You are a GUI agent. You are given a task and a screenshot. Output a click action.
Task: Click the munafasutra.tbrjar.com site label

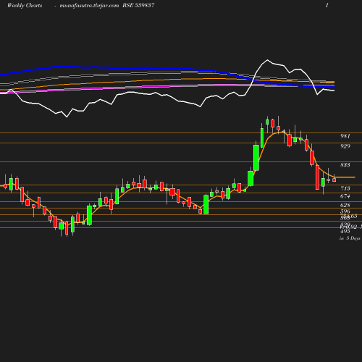pos(89,5)
